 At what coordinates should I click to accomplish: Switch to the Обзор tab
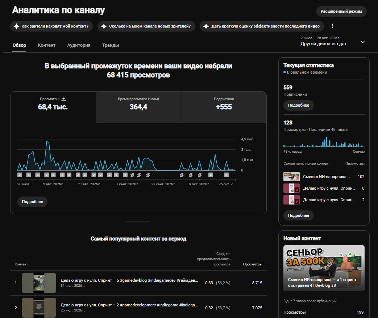pyautogui.click(x=19, y=45)
